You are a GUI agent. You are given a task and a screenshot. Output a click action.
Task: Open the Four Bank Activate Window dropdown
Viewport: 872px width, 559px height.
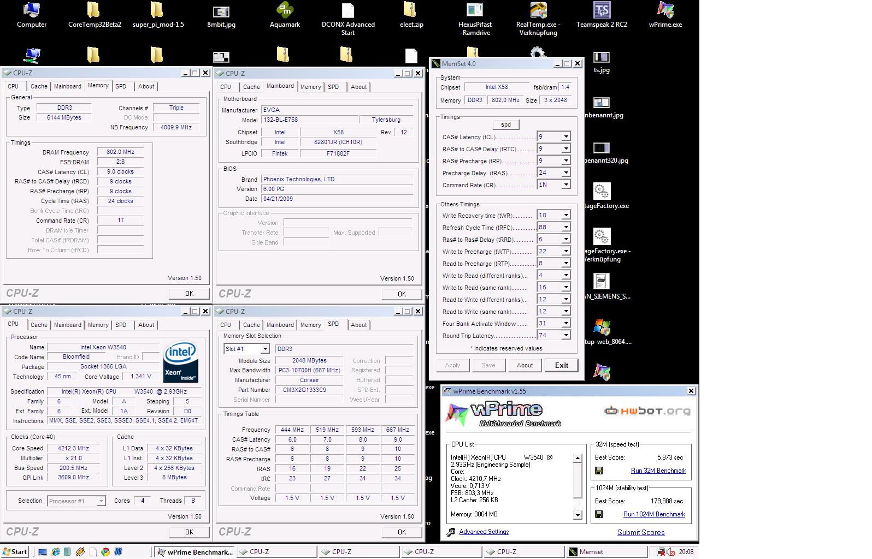coord(566,323)
